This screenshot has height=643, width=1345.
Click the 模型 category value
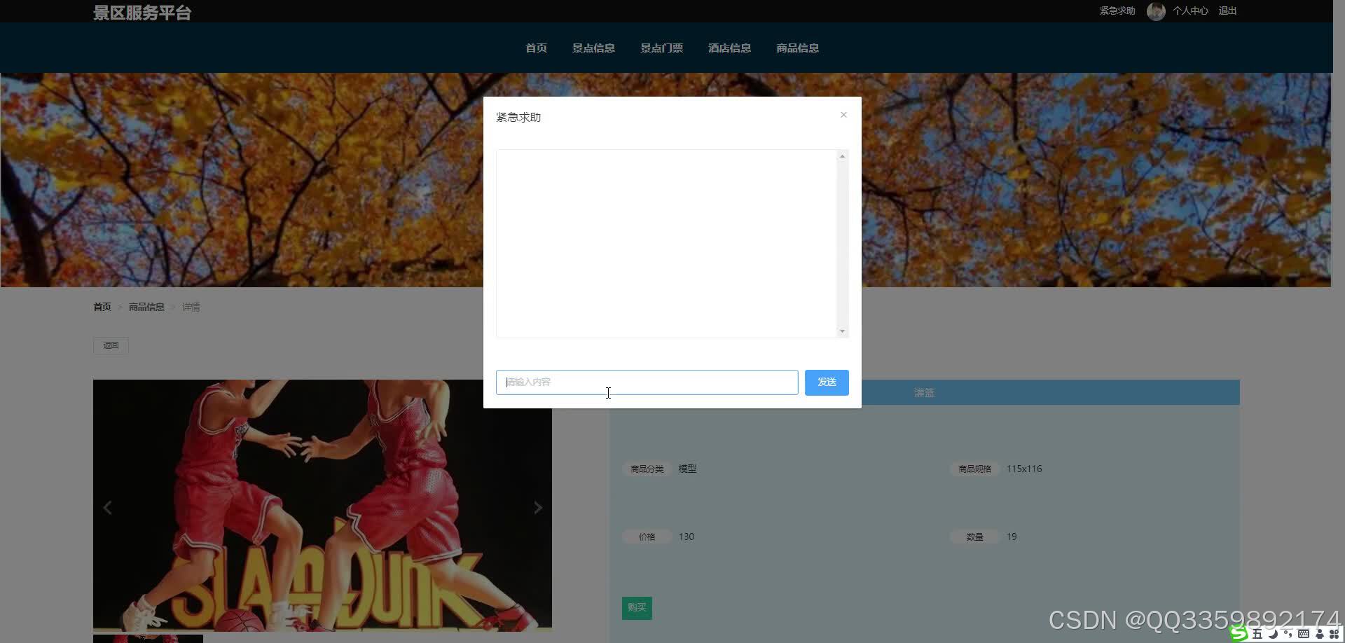(x=687, y=469)
